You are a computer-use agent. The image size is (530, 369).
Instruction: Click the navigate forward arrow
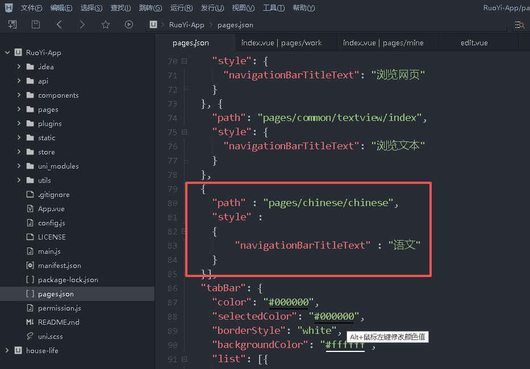82,24
